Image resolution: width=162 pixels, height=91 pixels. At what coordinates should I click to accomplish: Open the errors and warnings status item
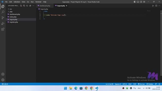[5, 84]
